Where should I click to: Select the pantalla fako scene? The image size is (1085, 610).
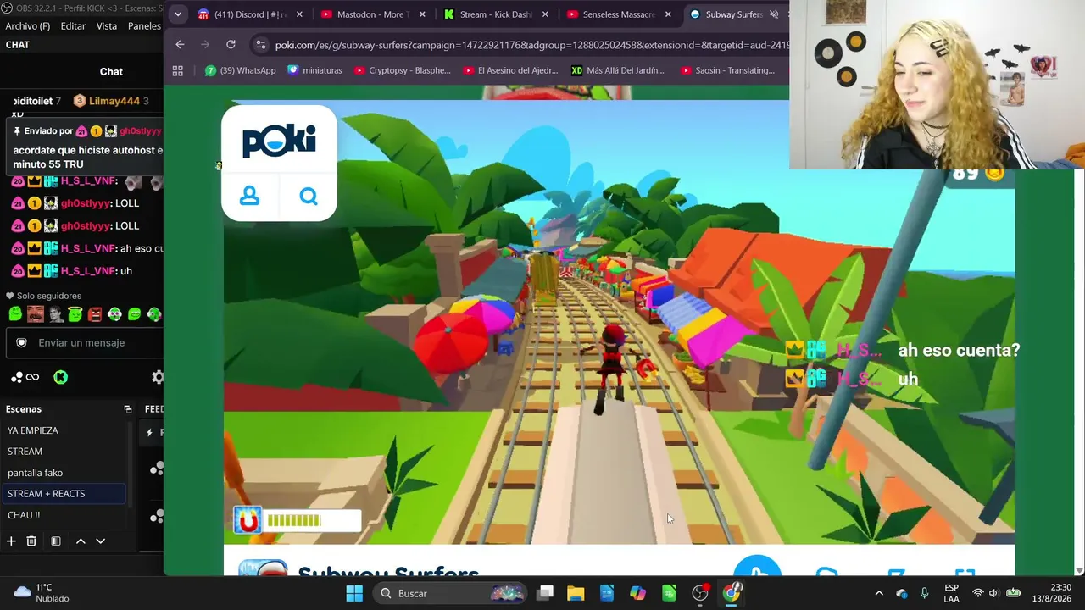click(x=64, y=473)
